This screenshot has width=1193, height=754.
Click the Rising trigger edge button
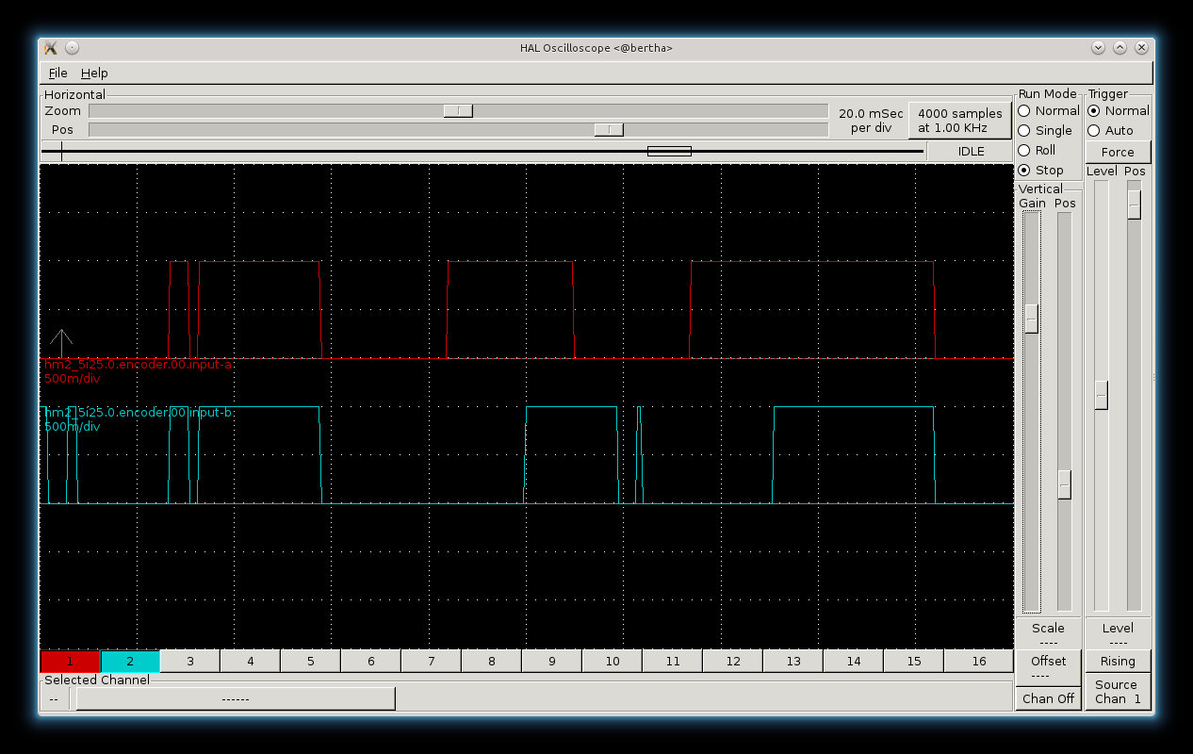pos(1118,662)
